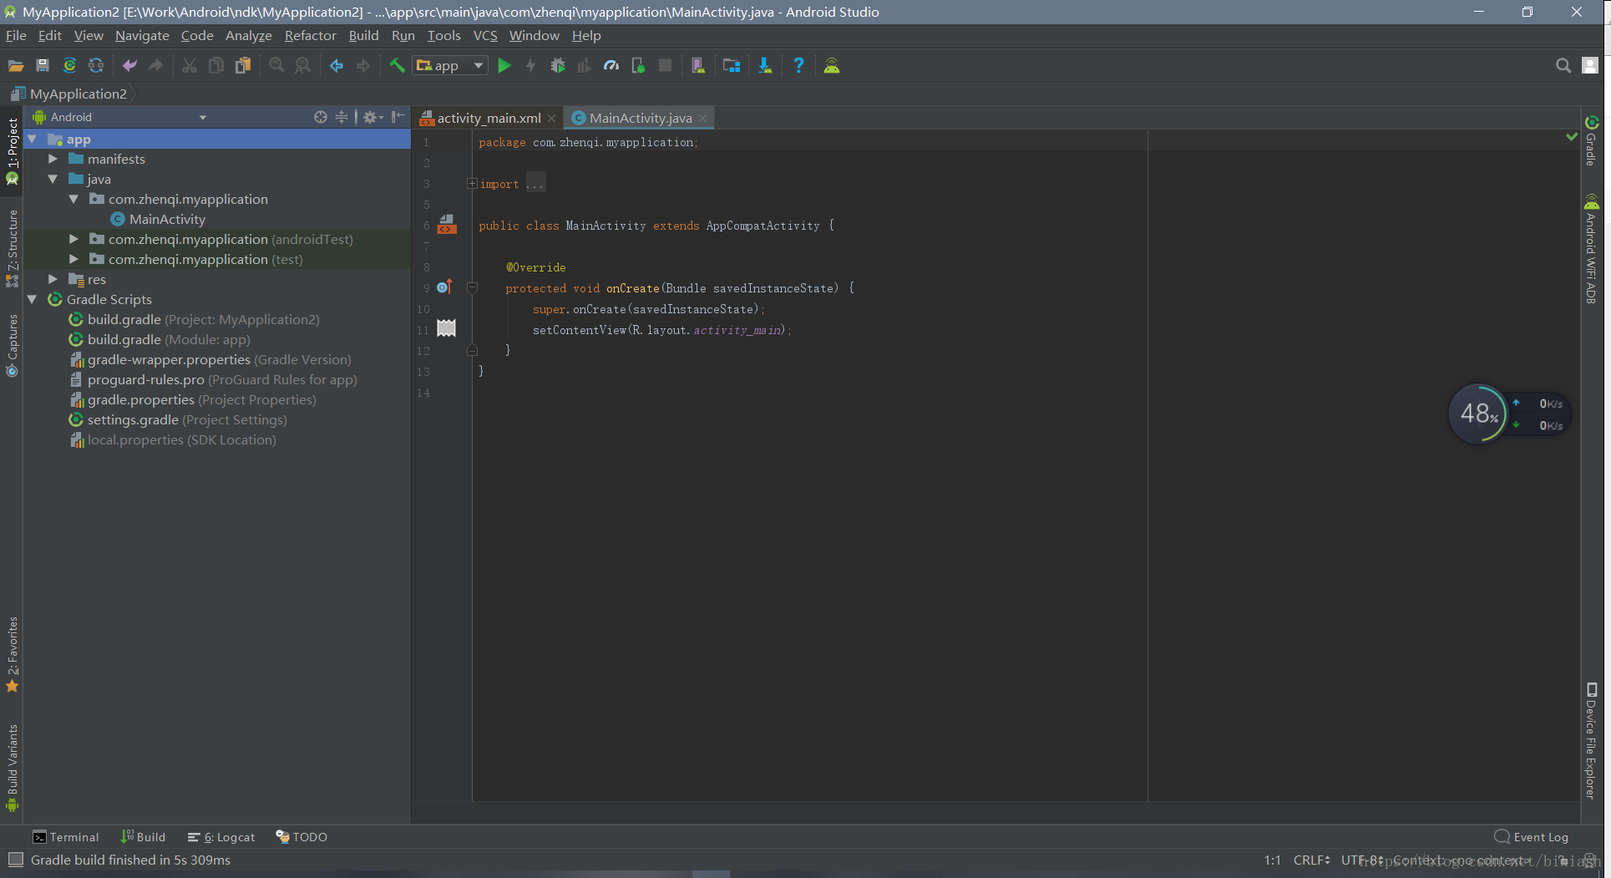Viewport: 1611px width, 878px height.
Task: Open the File menu
Action: pos(16,35)
